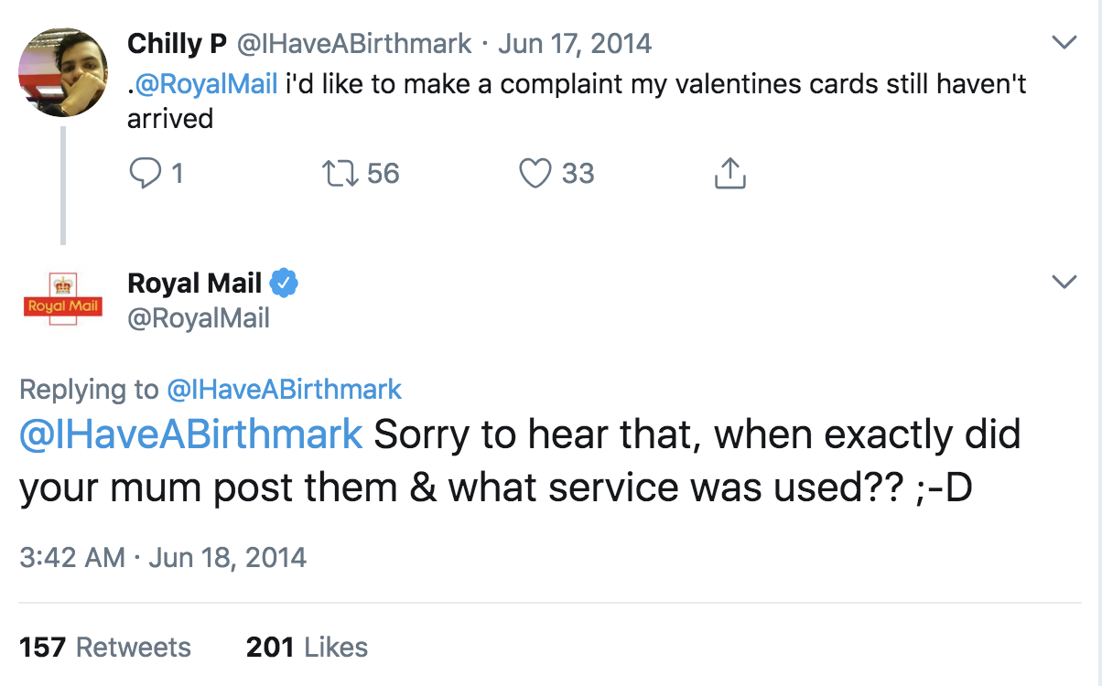Click the Chilly P display name
The image size is (1102, 686).
(177, 43)
